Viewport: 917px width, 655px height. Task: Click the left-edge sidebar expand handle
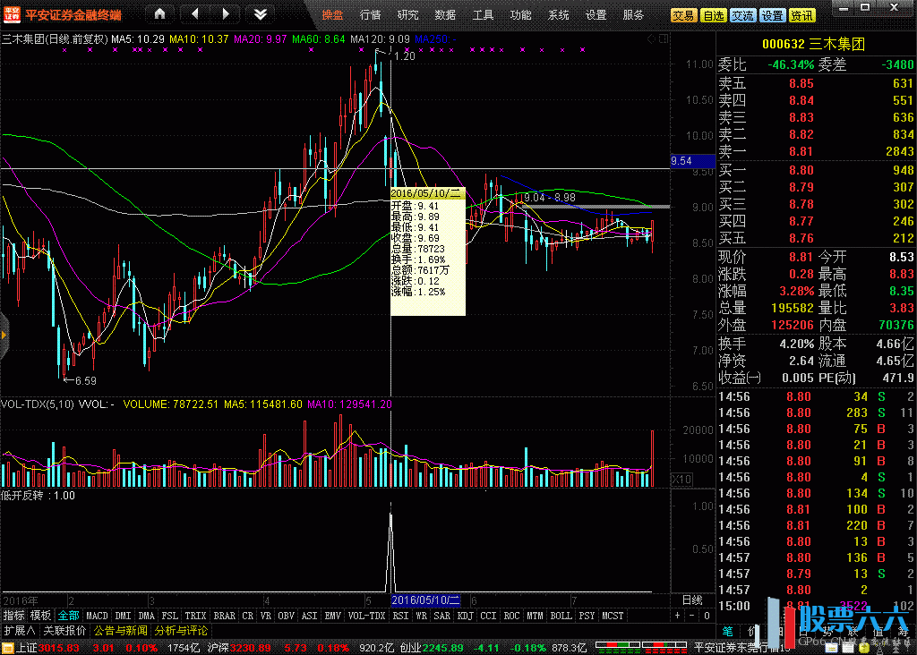click(x=4, y=335)
